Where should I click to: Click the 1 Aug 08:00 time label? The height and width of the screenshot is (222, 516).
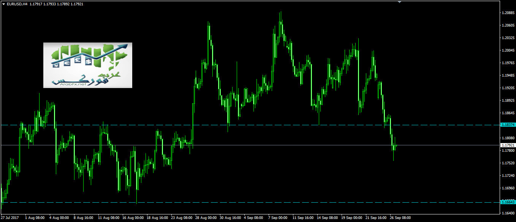(x=35, y=218)
